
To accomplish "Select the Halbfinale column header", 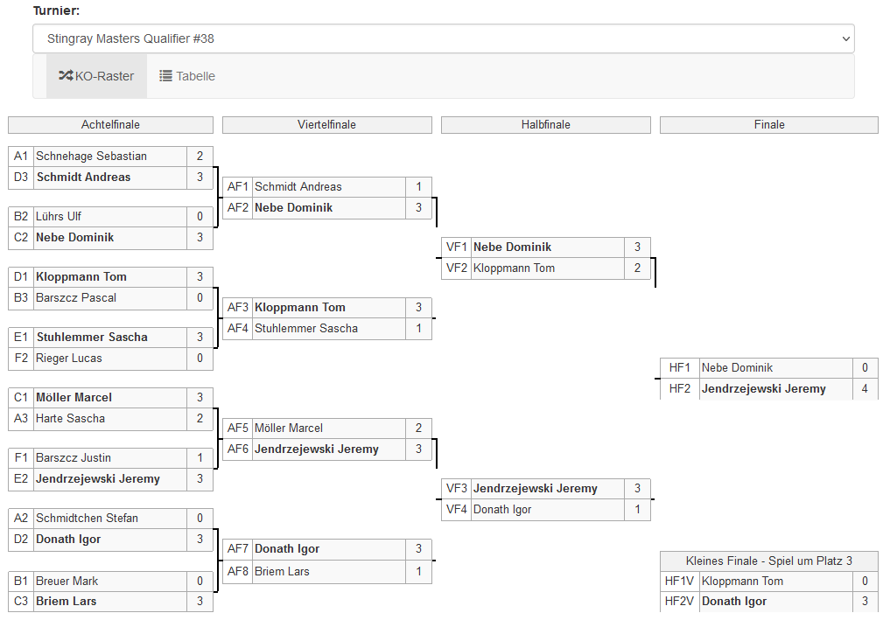I will (x=545, y=125).
